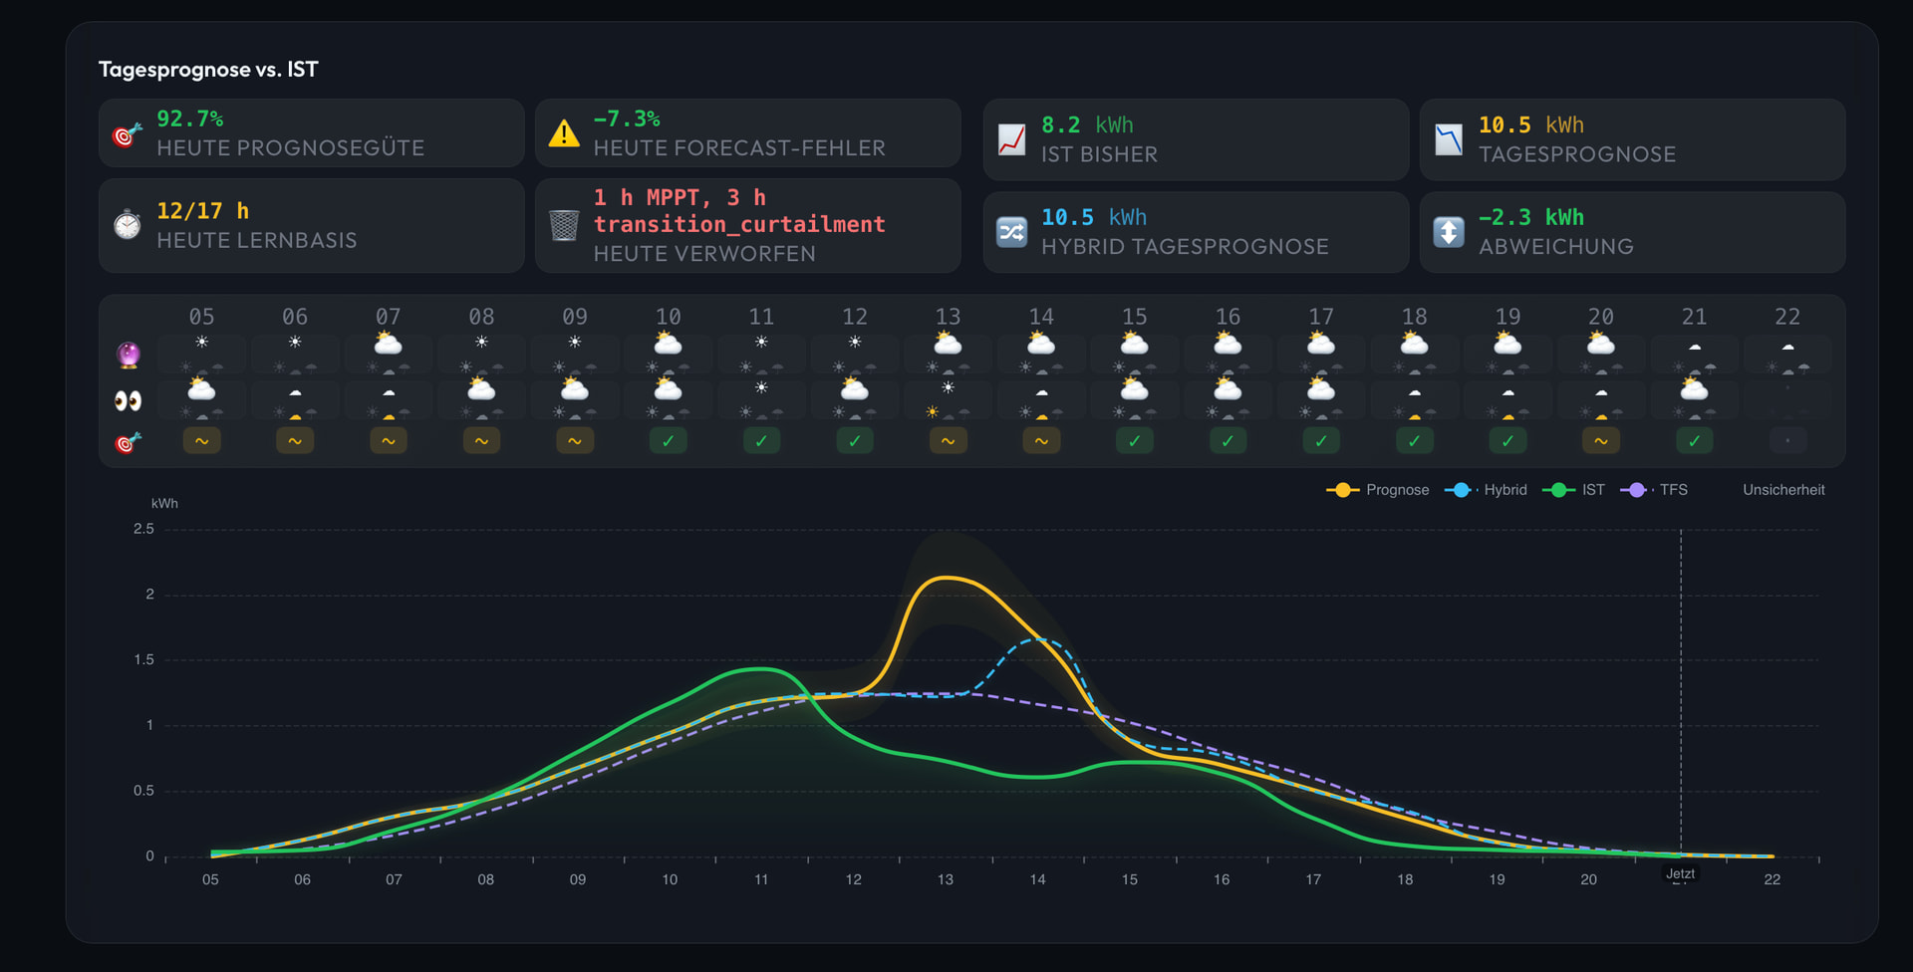Click the "1.5" y-axis label

[x=144, y=660]
